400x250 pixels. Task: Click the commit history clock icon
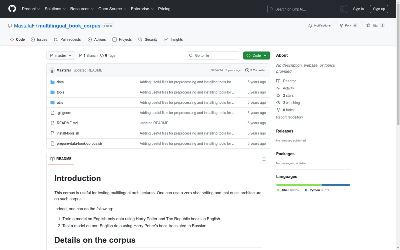[x=247, y=70]
